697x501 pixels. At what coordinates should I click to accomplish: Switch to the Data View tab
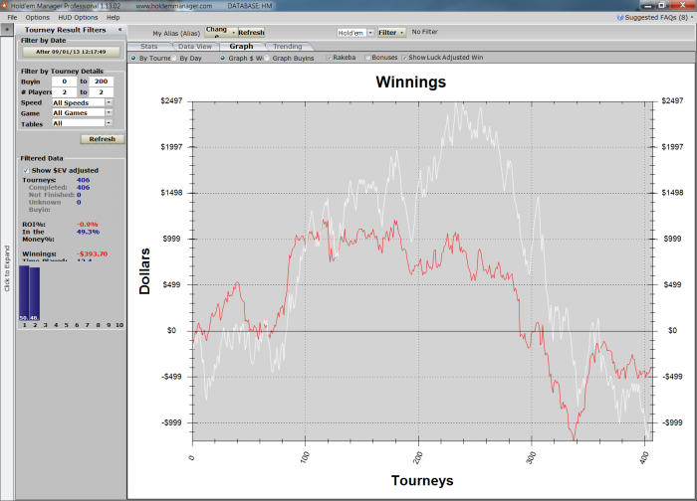(x=195, y=46)
